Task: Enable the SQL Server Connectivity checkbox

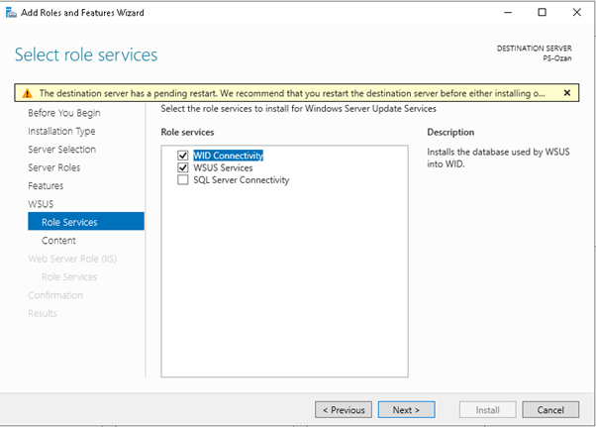Action: (182, 180)
